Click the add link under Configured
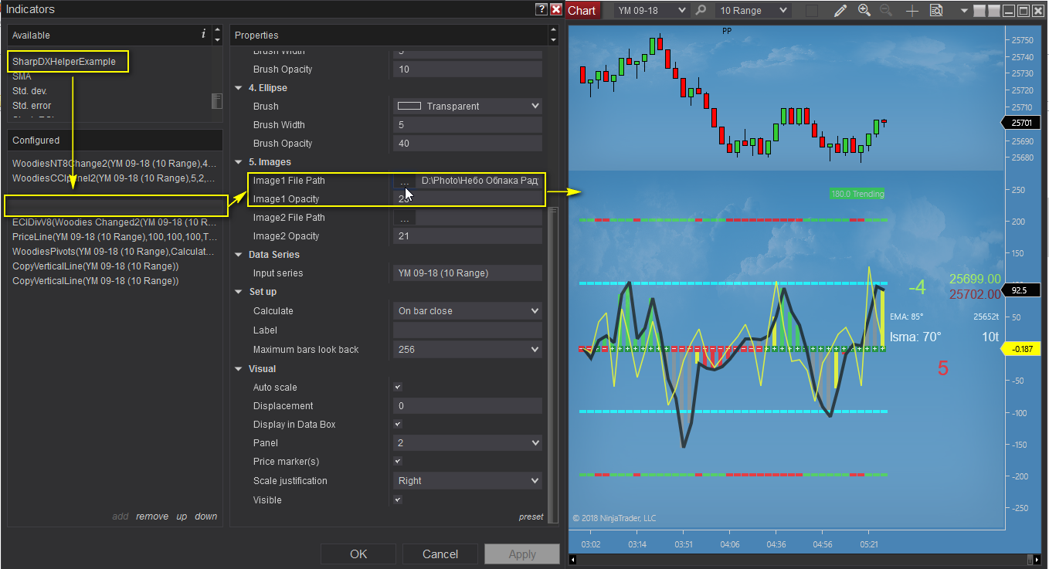Viewport: 1049px width, 569px height. click(x=121, y=517)
